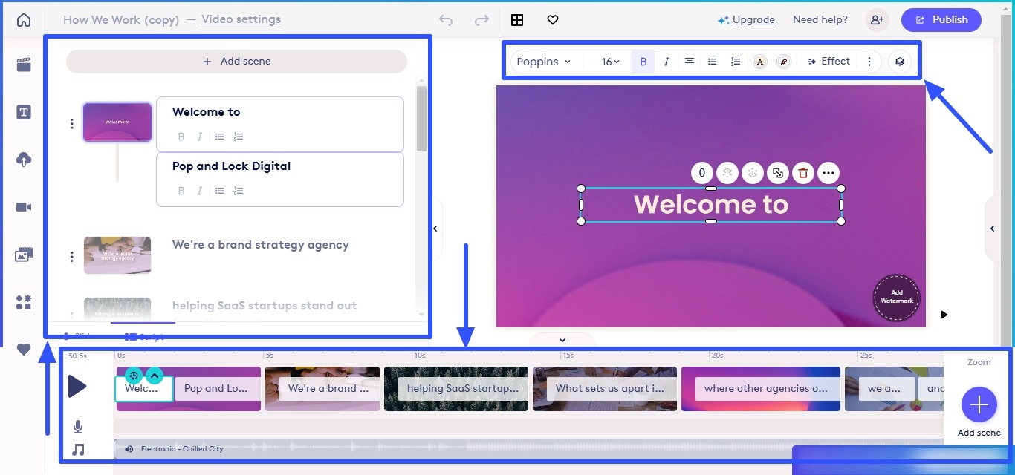
Task: Select the 'We're a brand' scene in the timeline
Action: 322,388
